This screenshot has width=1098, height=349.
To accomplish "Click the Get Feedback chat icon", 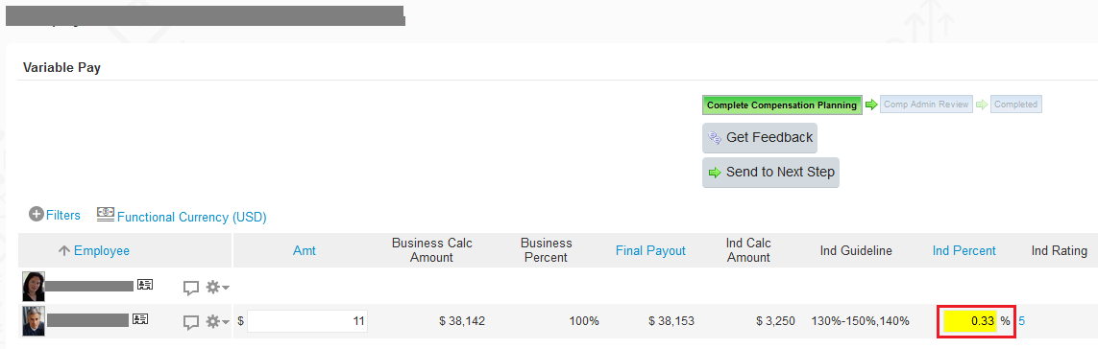I will click(x=715, y=138).
